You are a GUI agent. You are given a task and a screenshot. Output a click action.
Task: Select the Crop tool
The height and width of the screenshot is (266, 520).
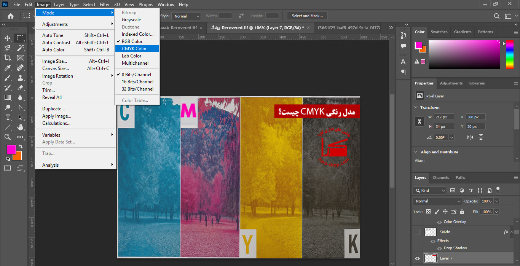coord(8,58)
